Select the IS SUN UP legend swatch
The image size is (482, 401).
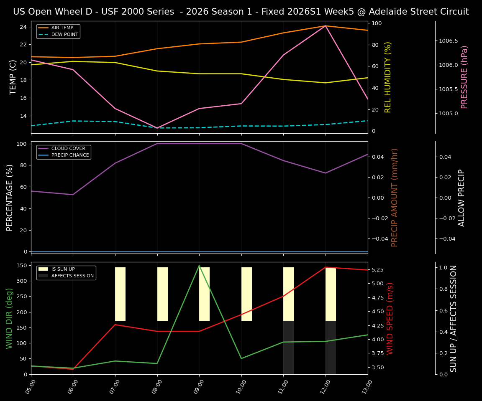click(42, 269)
